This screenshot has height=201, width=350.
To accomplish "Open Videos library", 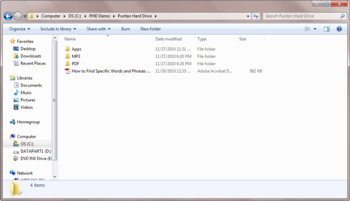I will [x=26, y=107].
